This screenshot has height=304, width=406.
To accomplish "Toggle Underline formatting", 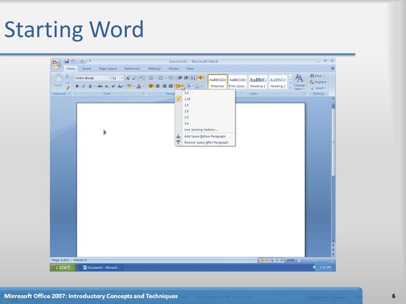I will pyautogui.click(x=90, y=86).
